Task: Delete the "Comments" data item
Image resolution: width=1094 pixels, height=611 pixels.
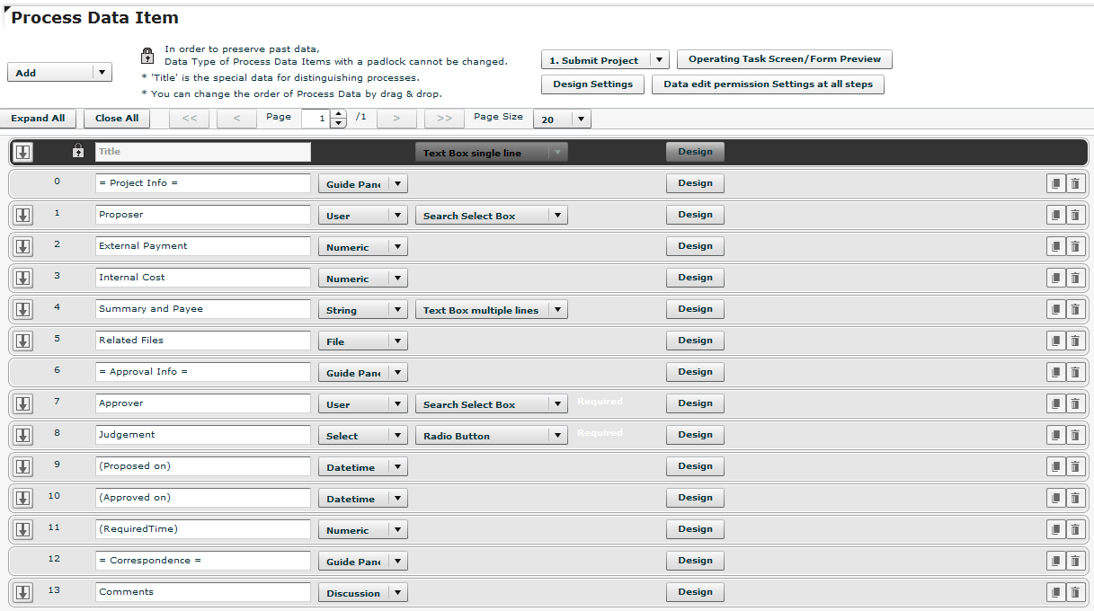Action: (1075, 591)
